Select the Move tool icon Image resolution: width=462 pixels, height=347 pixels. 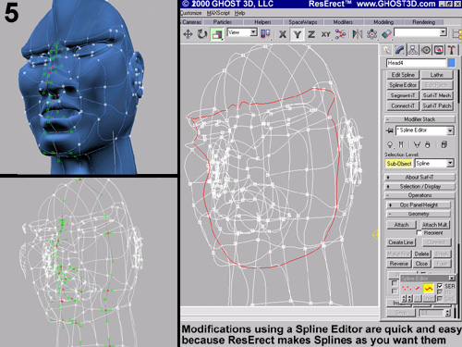coord(188,34)
